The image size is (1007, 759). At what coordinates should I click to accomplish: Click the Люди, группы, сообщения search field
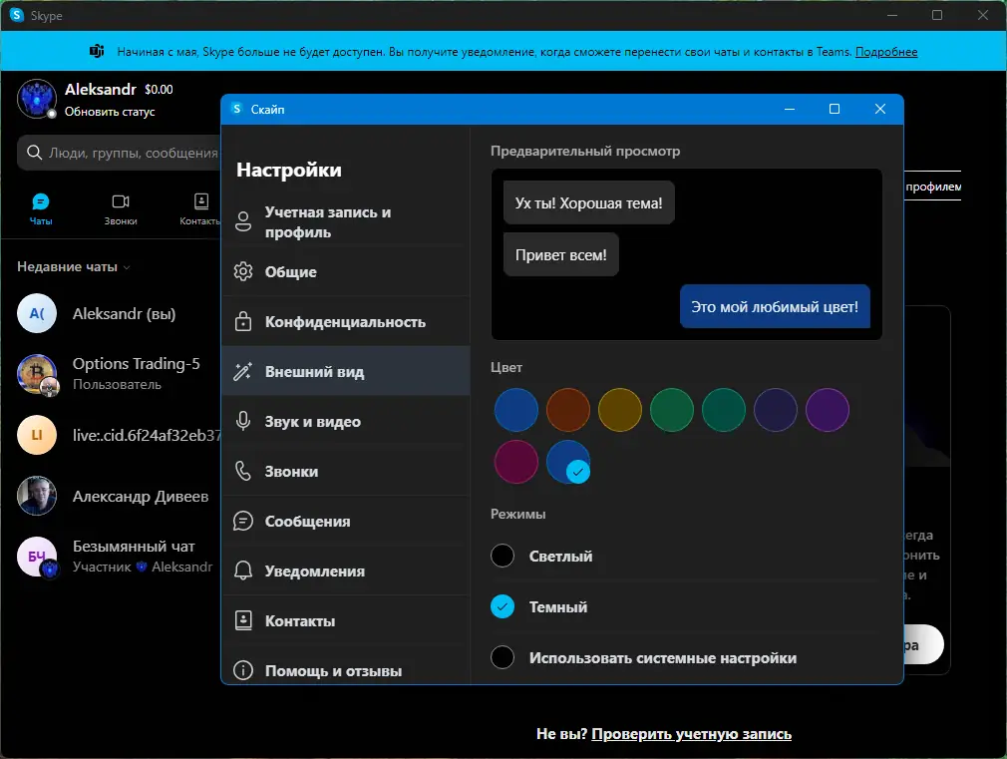point(119,153)
